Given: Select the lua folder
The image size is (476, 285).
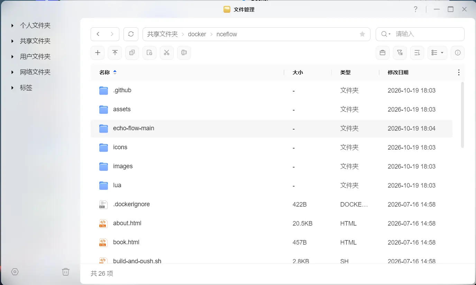Looking at the screenshot, I should [x=272, y=186].
